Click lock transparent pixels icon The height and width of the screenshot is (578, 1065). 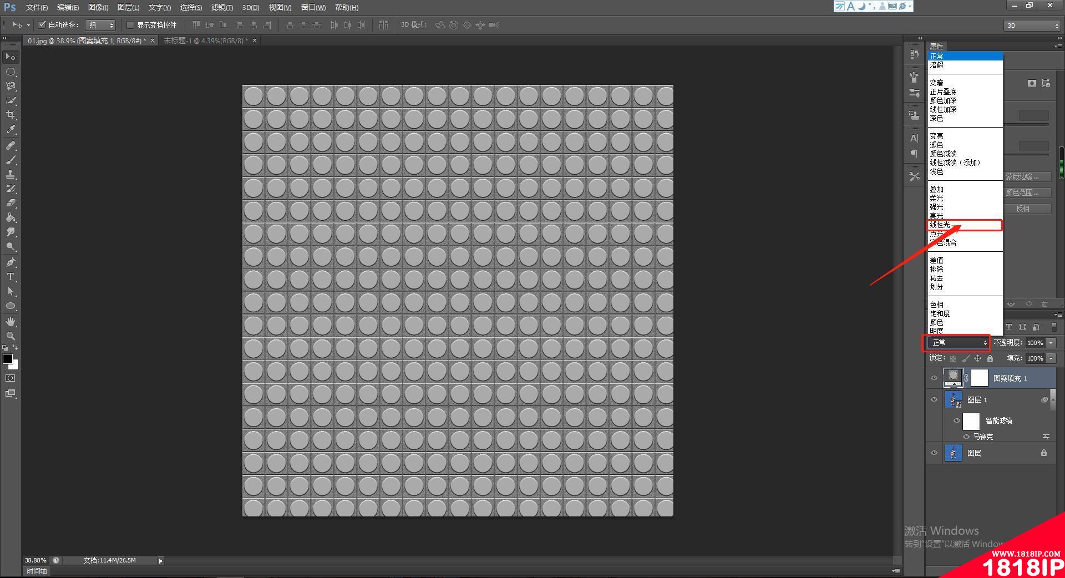click(x=953, y=358)
